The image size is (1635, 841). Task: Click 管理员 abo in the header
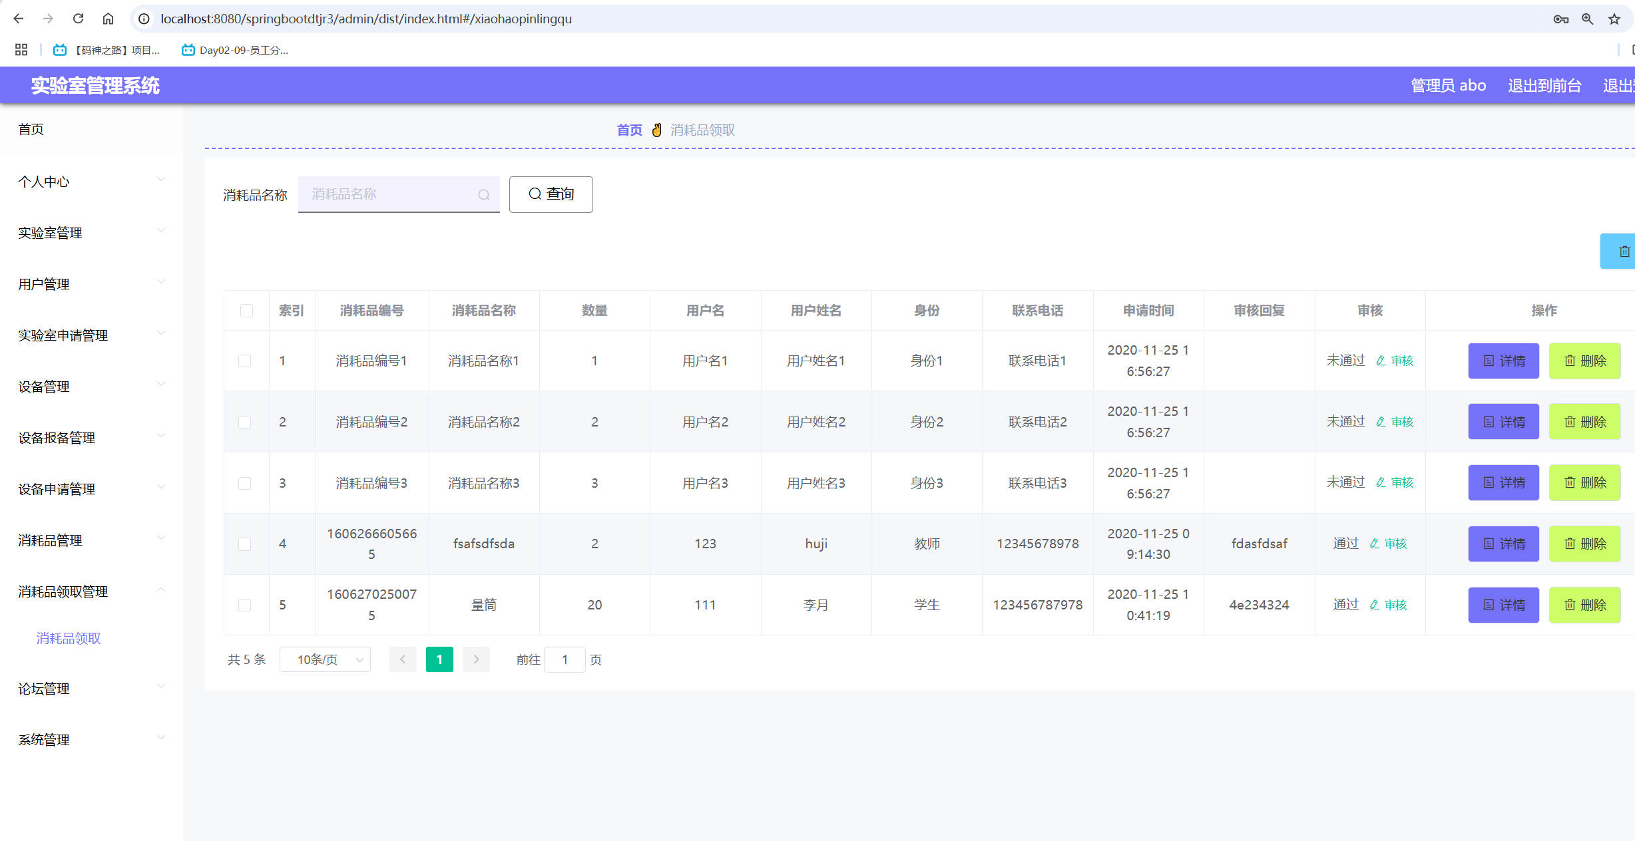click(x=1449, y=85)
